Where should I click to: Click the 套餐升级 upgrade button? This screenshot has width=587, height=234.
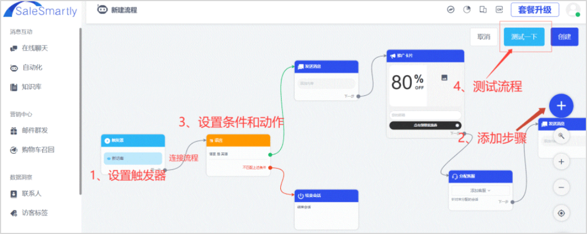pos(535,10)
